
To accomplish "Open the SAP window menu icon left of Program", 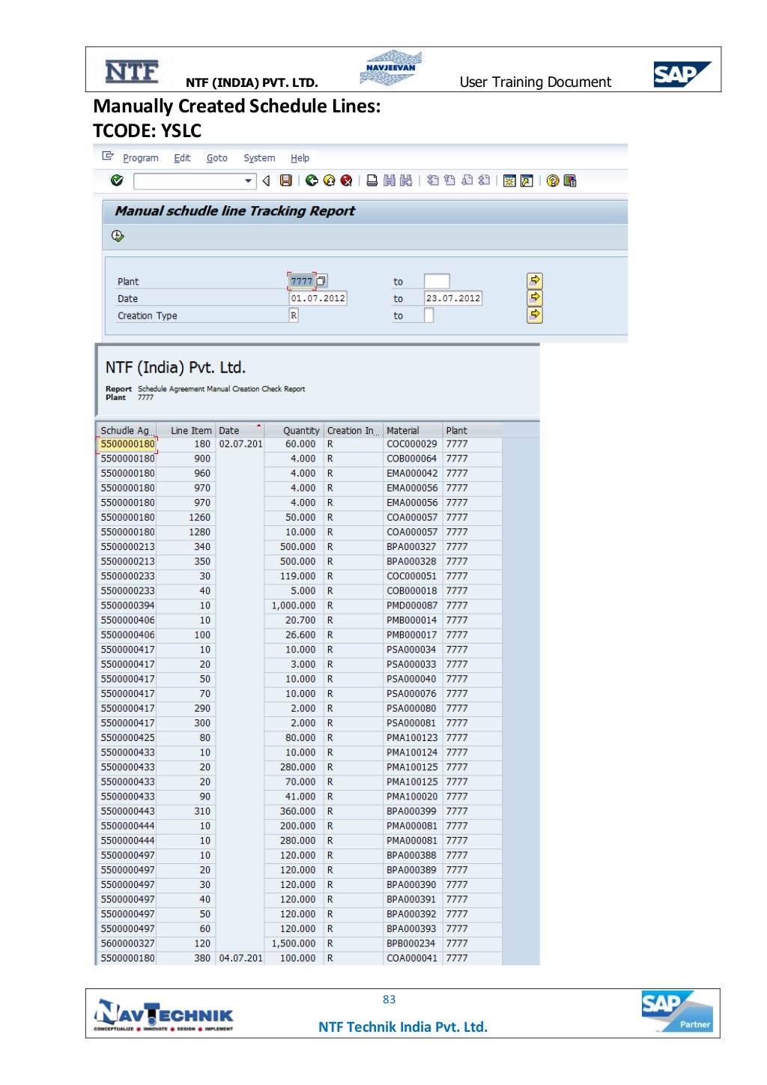I will coord(108,157).
